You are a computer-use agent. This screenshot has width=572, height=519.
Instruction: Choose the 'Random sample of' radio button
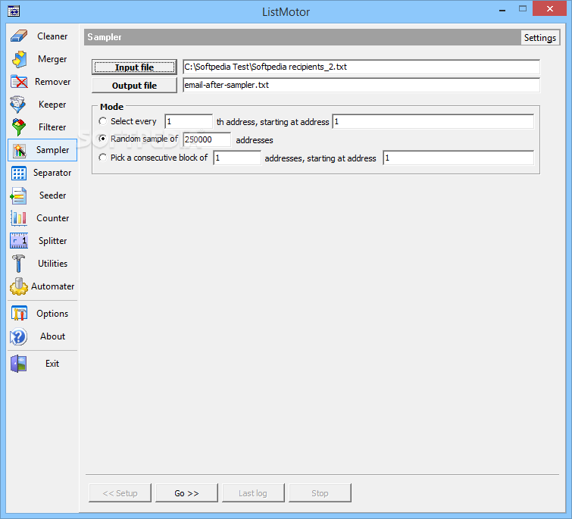coord(102,139)
